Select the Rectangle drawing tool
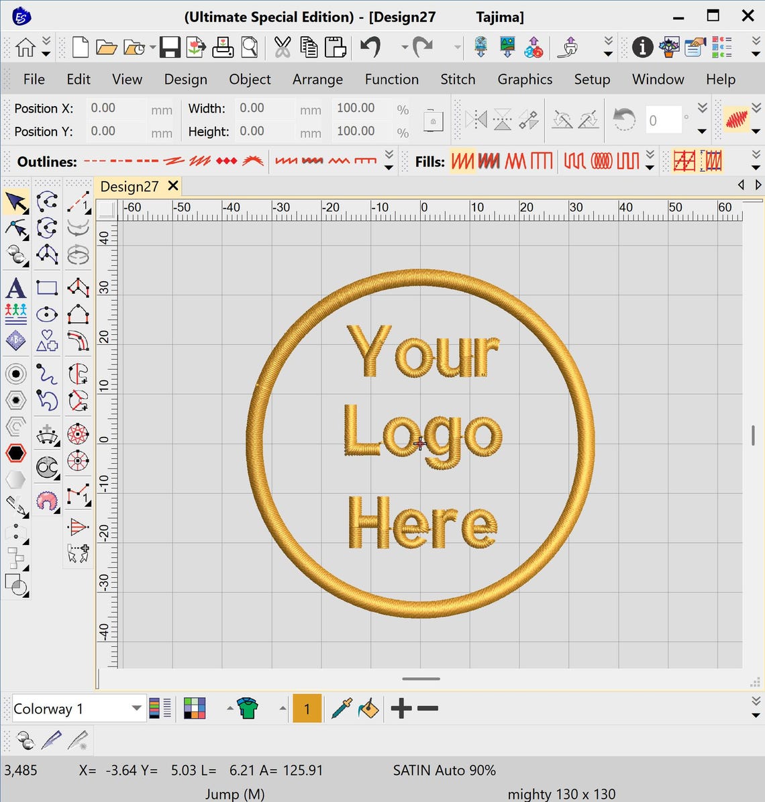Image resolution: width=765 pixels, height=802 pixels. 47,287
